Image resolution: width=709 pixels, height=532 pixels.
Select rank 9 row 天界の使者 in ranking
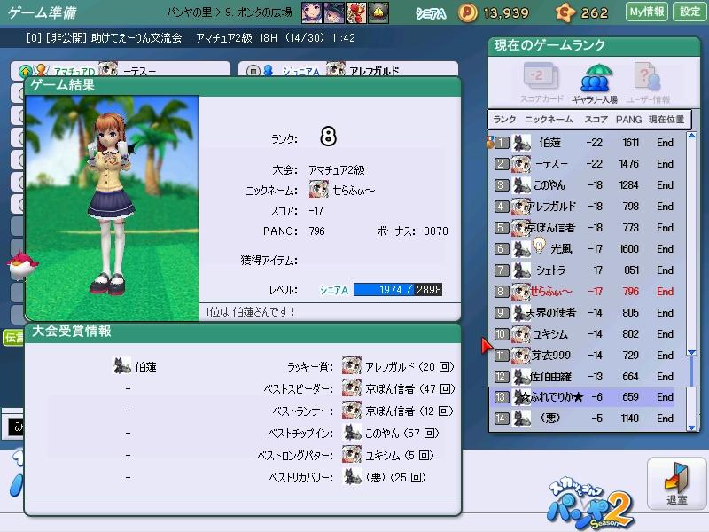(x=588, y=313)
